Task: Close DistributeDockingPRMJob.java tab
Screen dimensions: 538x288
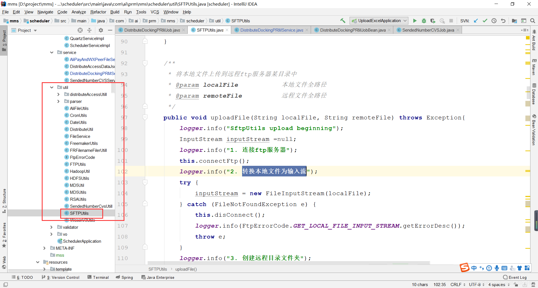Action: [x=184, y=30]
